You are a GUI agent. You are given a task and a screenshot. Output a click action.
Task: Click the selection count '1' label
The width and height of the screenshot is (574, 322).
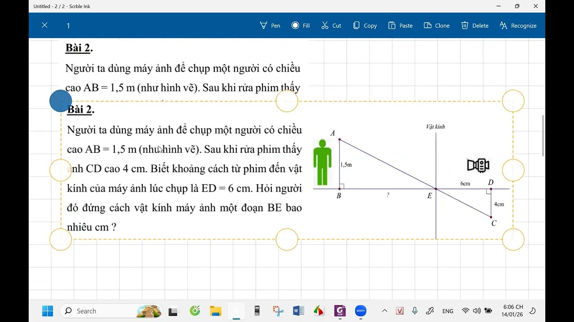tap(68, 26)
